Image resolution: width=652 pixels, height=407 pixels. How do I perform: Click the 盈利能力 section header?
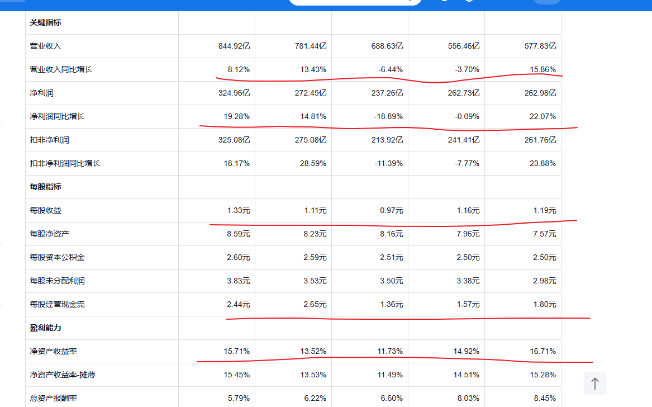[x=46, y=328]
